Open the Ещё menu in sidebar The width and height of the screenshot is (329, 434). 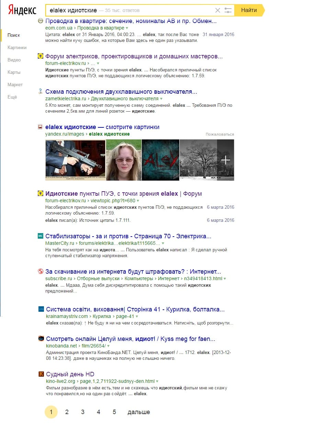tap(12, 97)
